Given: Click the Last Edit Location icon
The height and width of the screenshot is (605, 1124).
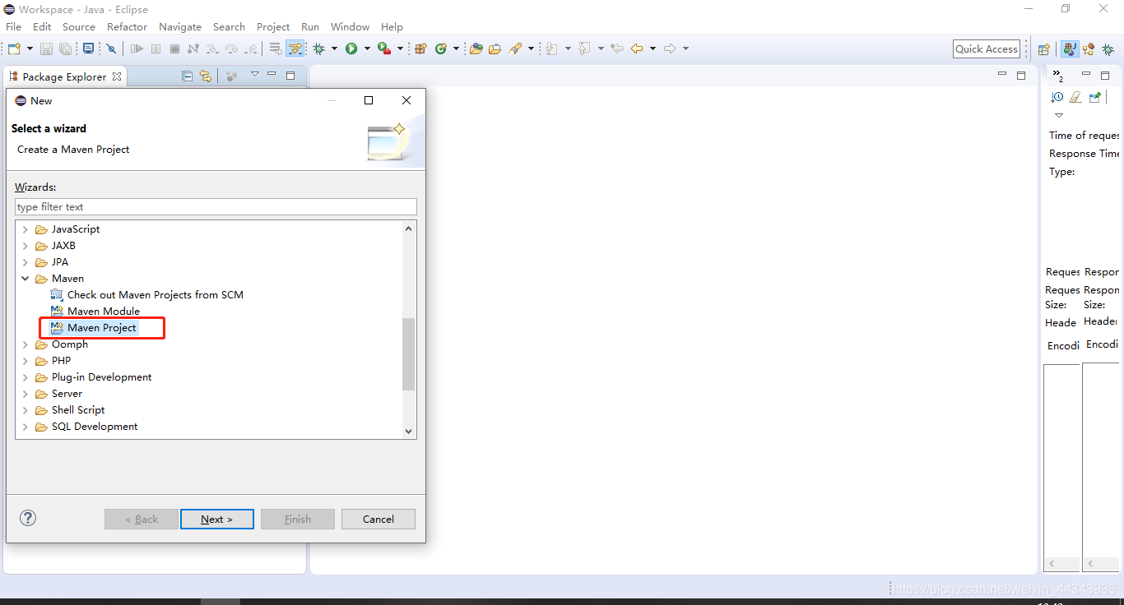Looking at the screenshot, I should (617, 49).
